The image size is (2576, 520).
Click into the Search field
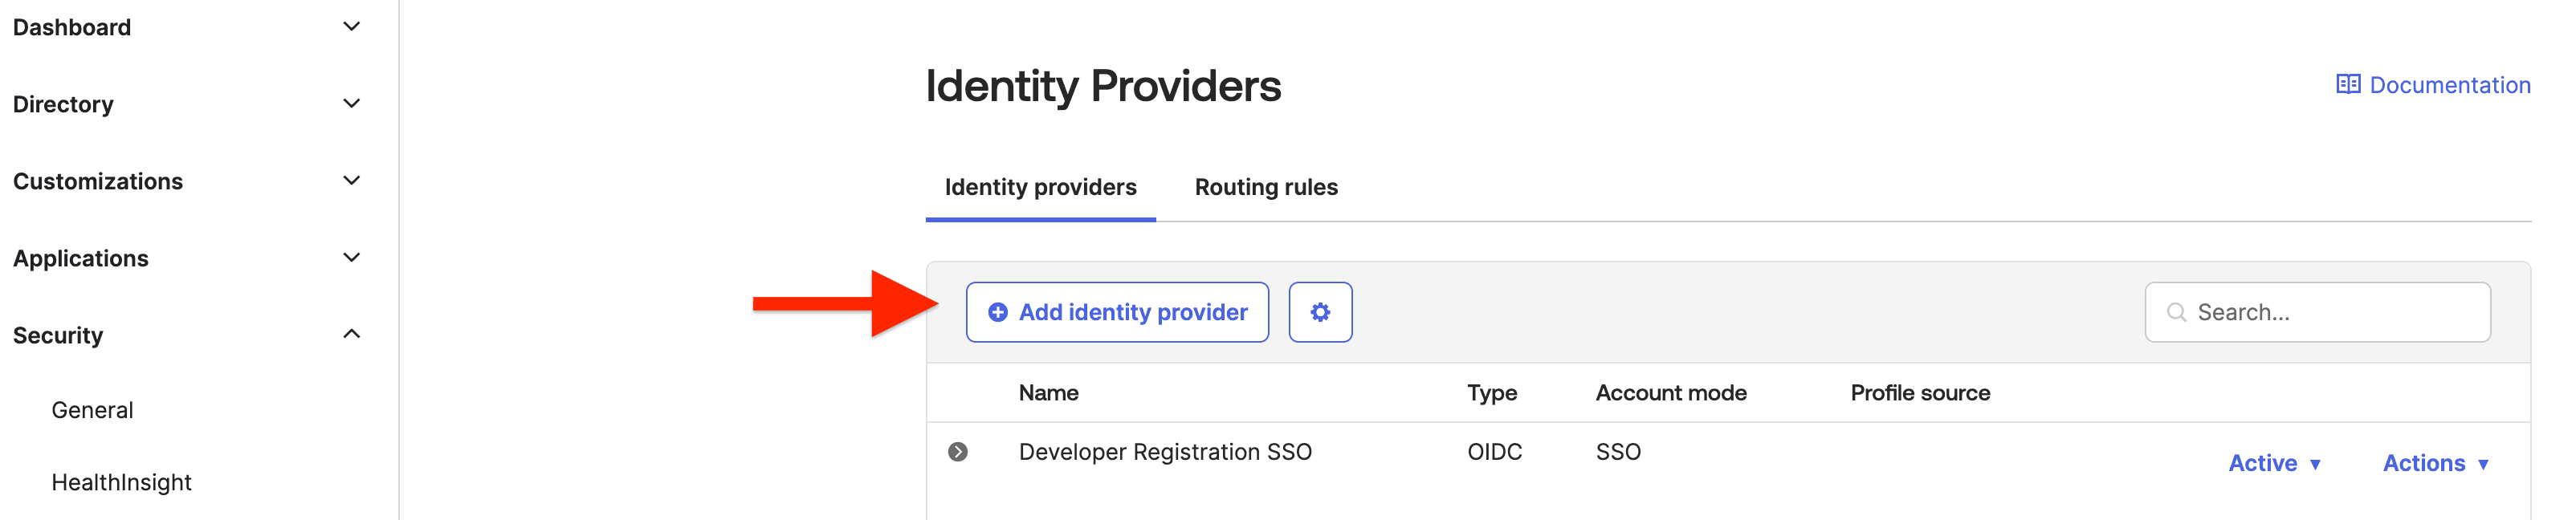click(2318, 311)
